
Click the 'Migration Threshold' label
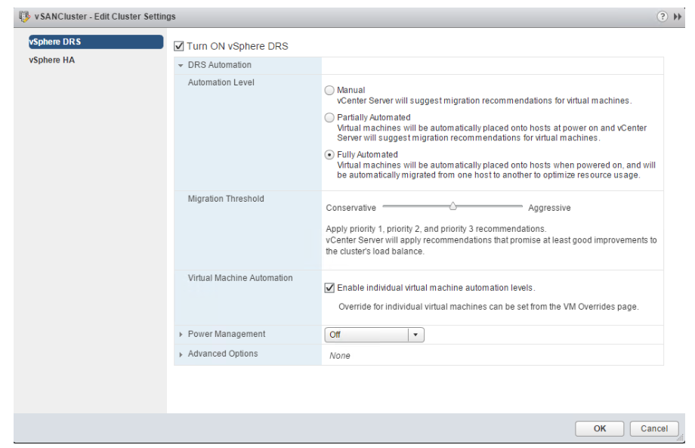point(226,199)
